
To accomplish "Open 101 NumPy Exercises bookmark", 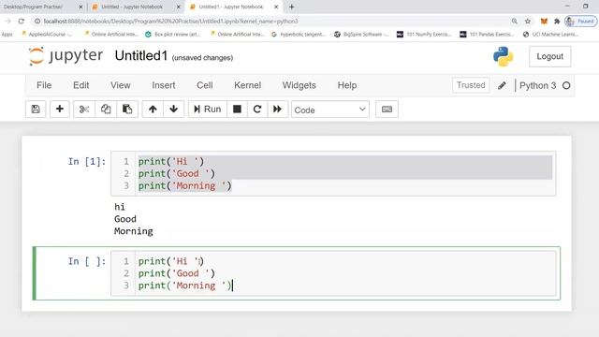I will [x=424, y=35].
